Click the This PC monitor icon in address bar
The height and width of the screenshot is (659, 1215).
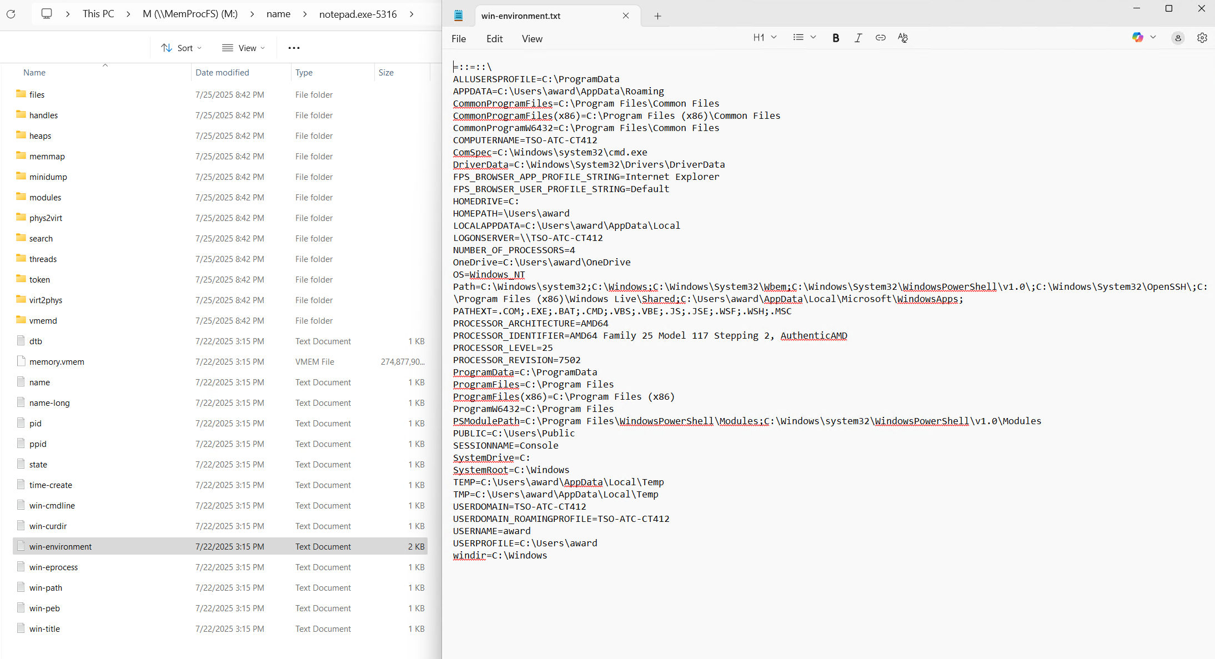47,14
